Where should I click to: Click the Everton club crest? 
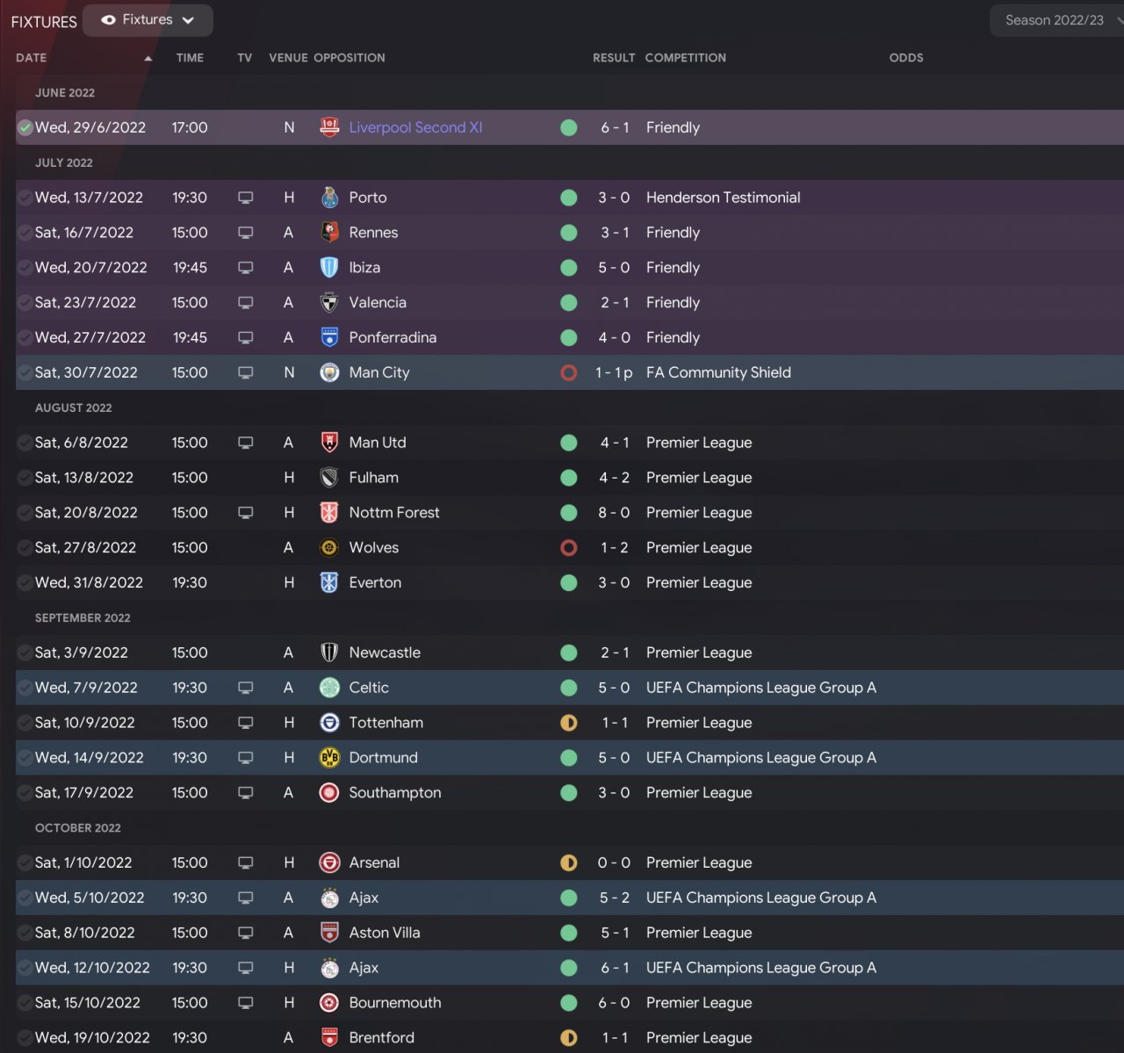[x=329, y=582]
